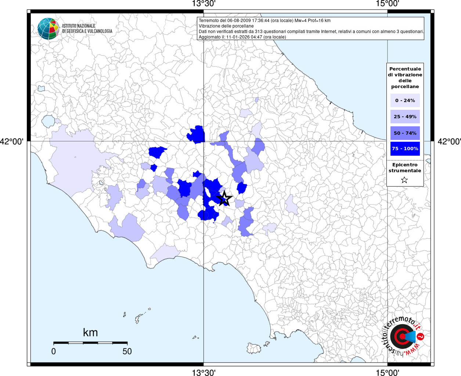Click 'Percentuale di vibrazione delle porcellane' legend title
Image resolution: width=461 pixels, height=376 pixels.
405,77
